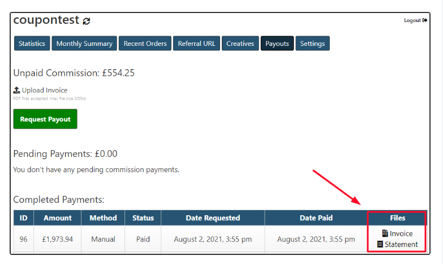Click the Files column header

pyautogui.click(x=398, y=218)
